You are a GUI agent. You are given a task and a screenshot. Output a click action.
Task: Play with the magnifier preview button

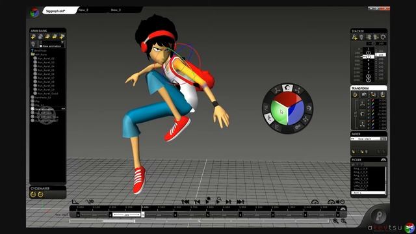[x=218, y=201]
